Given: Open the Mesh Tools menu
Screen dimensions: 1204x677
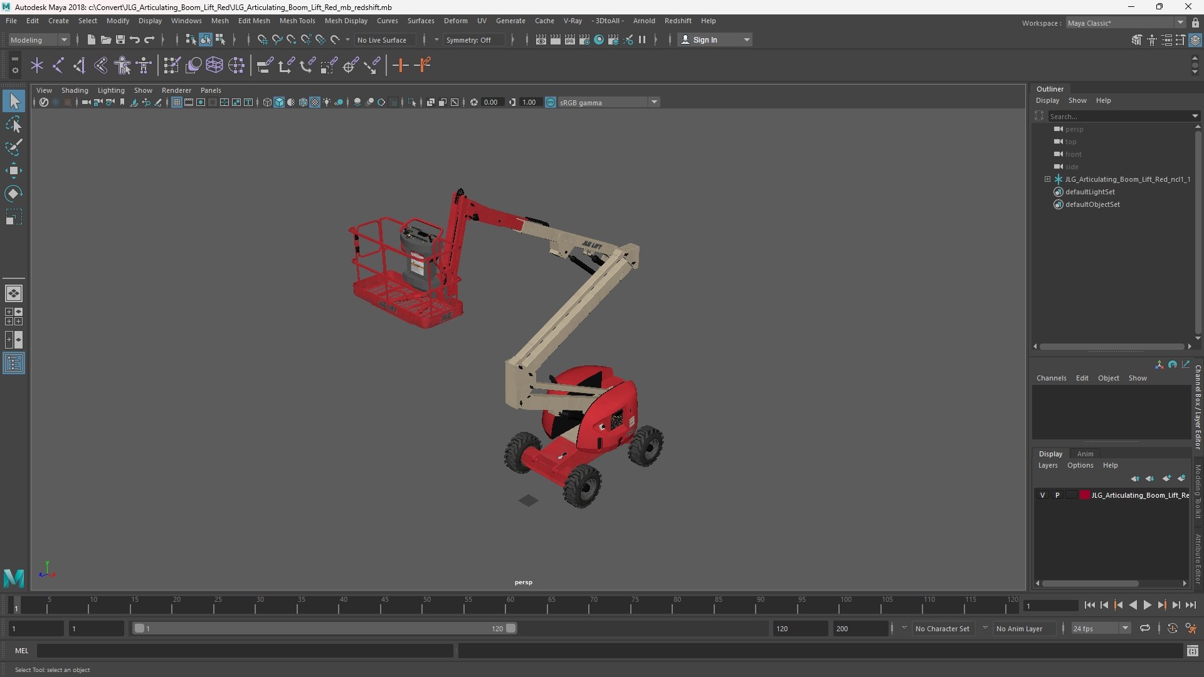Looking at the screenshot, I should point(297,21).
